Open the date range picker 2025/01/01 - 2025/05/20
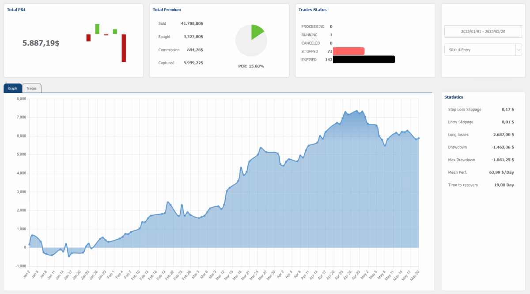530x294 pixels. 483,31
